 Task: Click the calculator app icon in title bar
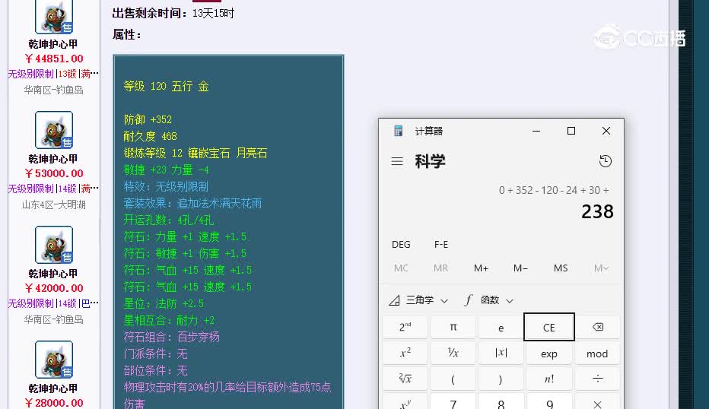[x=399, y=131]
